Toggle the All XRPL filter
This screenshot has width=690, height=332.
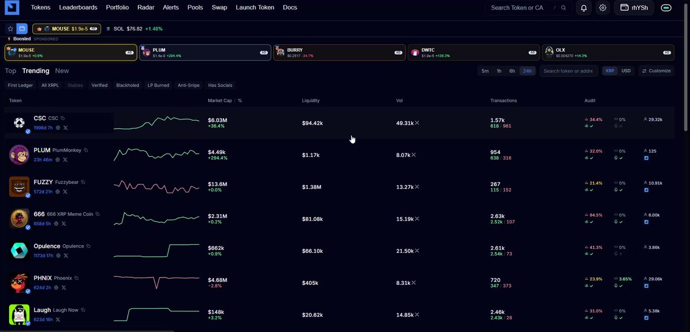coord(50,86)
